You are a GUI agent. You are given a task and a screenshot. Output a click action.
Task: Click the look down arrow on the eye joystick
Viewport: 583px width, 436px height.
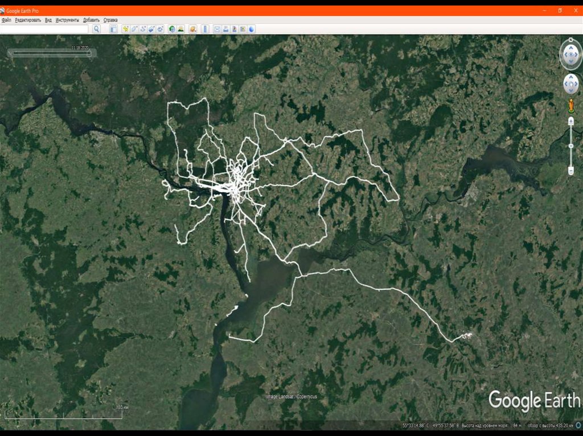coord(570,60)
